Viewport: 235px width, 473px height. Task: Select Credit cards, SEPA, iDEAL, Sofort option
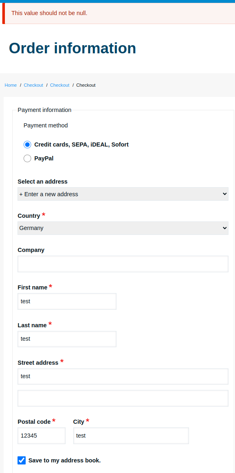click(27, 145)
